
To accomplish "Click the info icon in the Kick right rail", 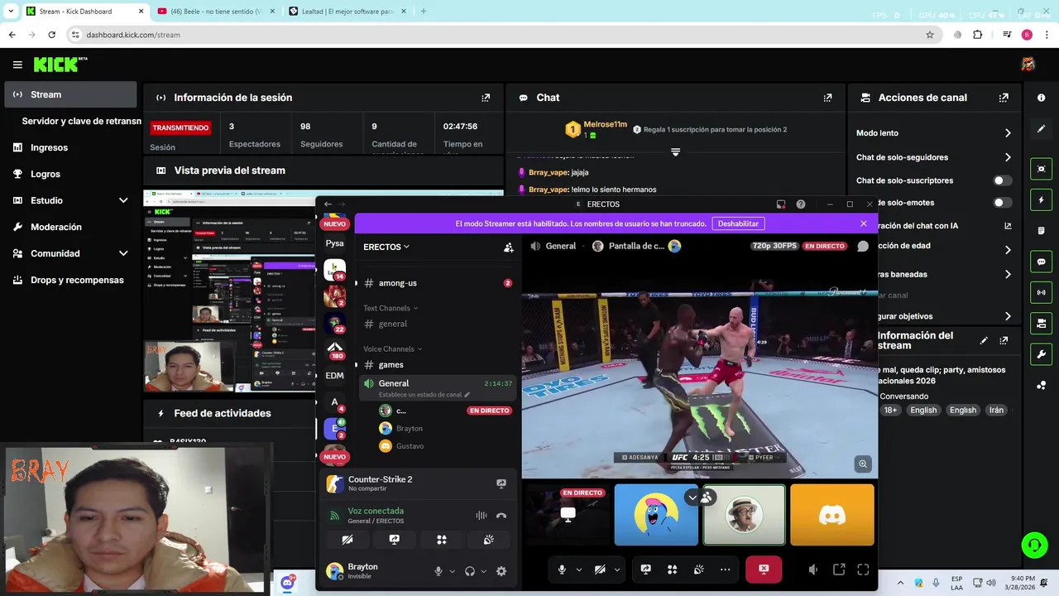I will [1041, 98].
